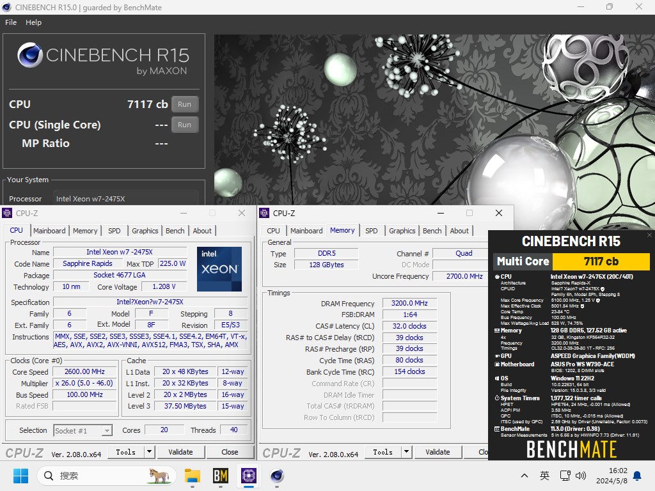The image size is (655, 491).
Task: Run the CPU multi-core benchmark
Action: pyautogui.click(x=185, y=104)
